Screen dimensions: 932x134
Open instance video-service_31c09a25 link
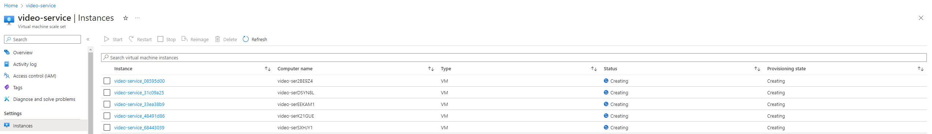139,92
